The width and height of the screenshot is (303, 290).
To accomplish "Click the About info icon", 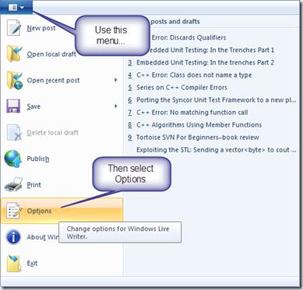I will (13, 237).
